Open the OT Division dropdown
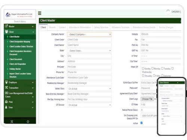The width and height of the screenshot is (187, 140). pos(89,105)
